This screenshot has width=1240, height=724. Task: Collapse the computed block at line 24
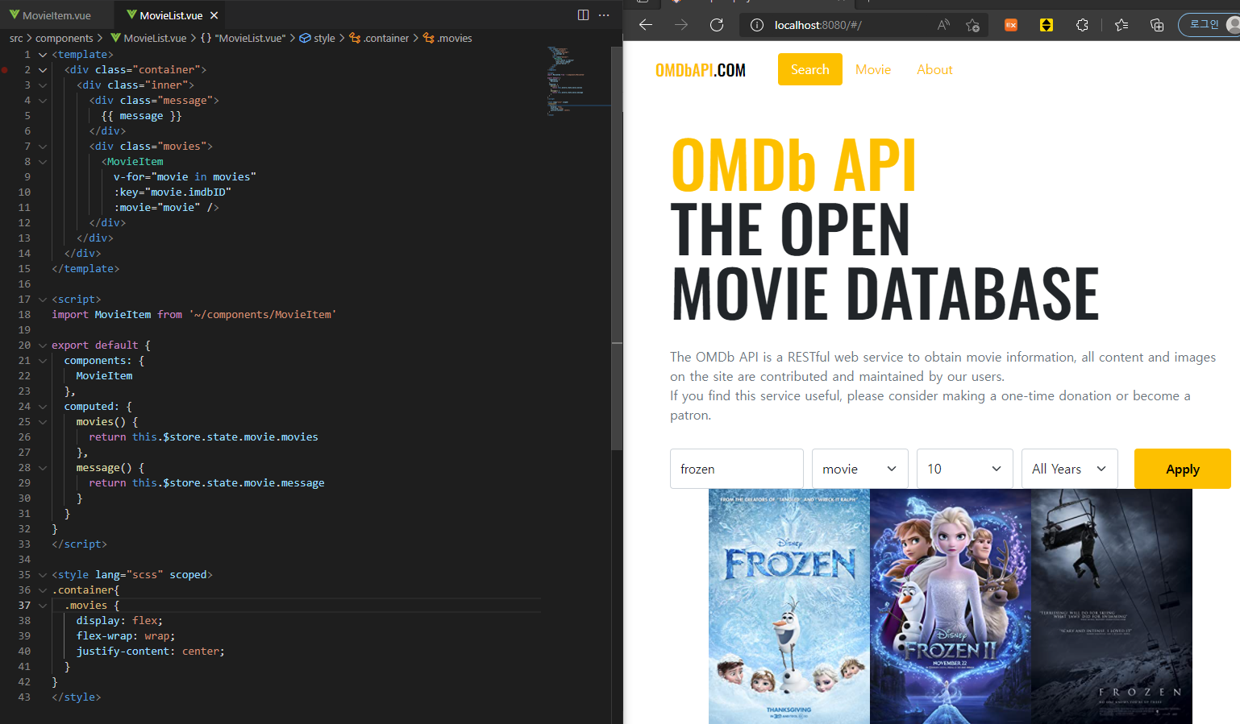click(x=43, y=407)
